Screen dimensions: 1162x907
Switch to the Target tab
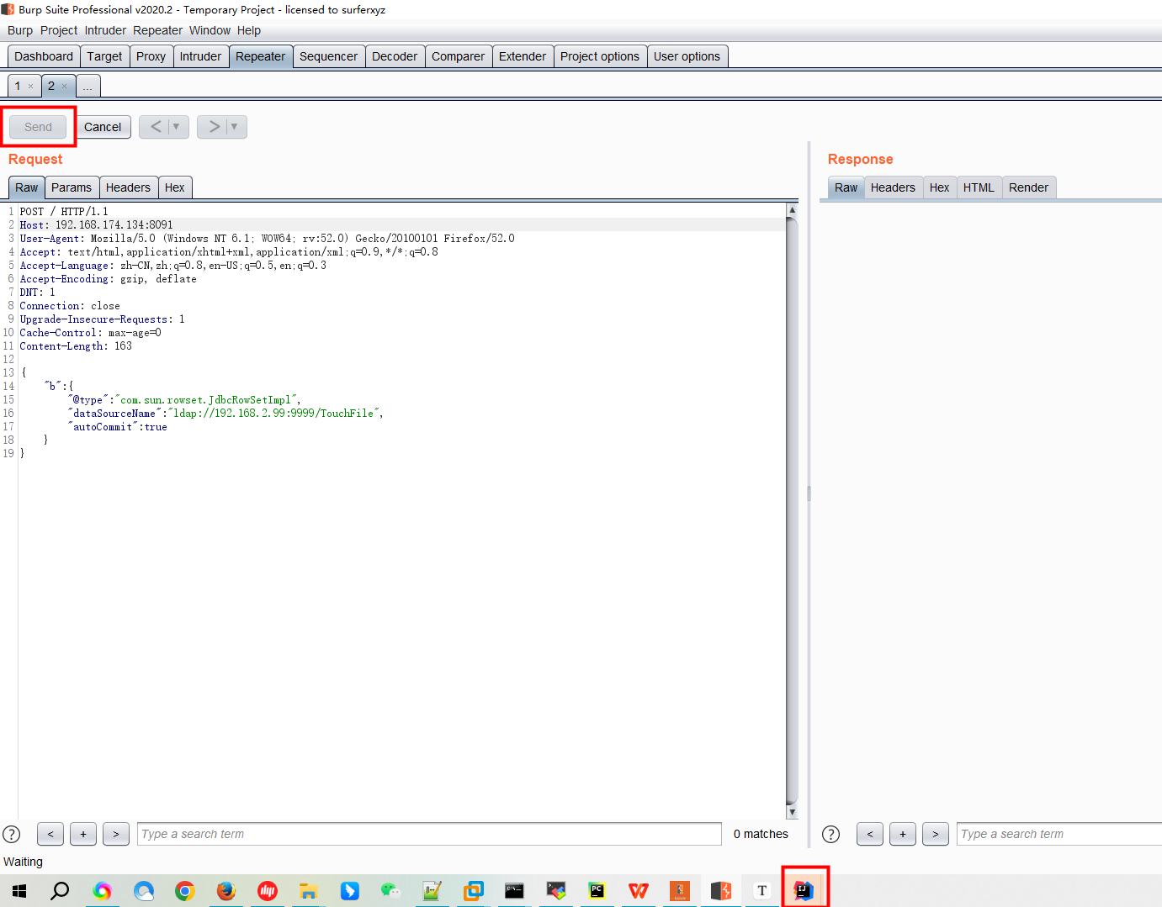pos(104,56)
